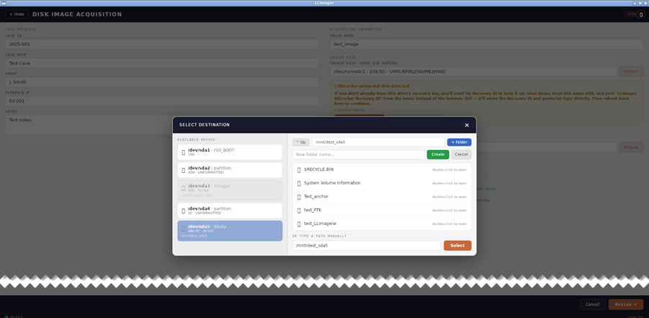Click the Case ID field 2025-001
Viewport: 649px width, 318px height.
(162, 44)
